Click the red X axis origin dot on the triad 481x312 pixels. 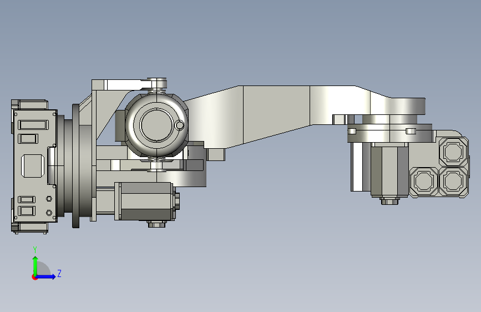pos(34,277)
